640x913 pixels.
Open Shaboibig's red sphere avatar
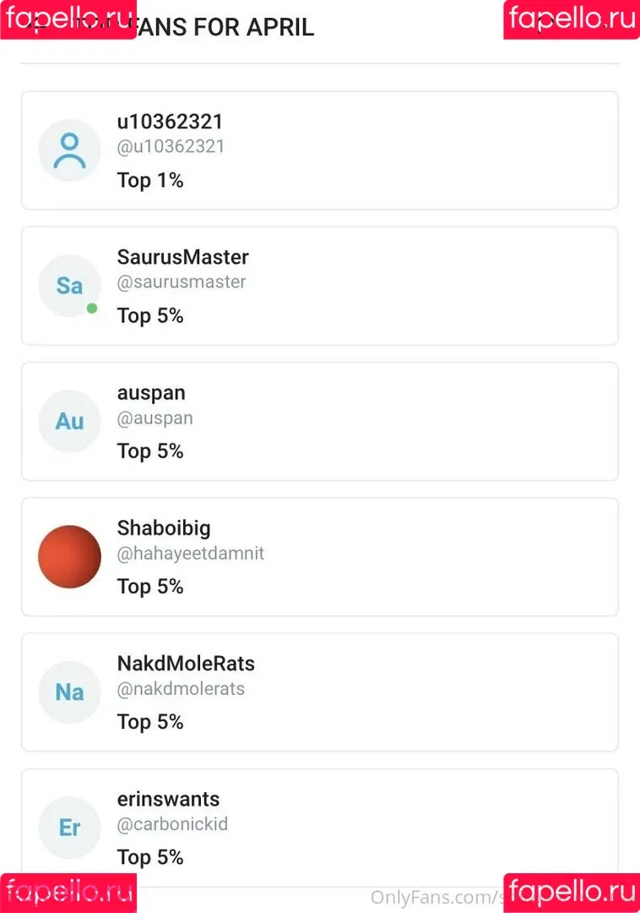pos(69,556)
